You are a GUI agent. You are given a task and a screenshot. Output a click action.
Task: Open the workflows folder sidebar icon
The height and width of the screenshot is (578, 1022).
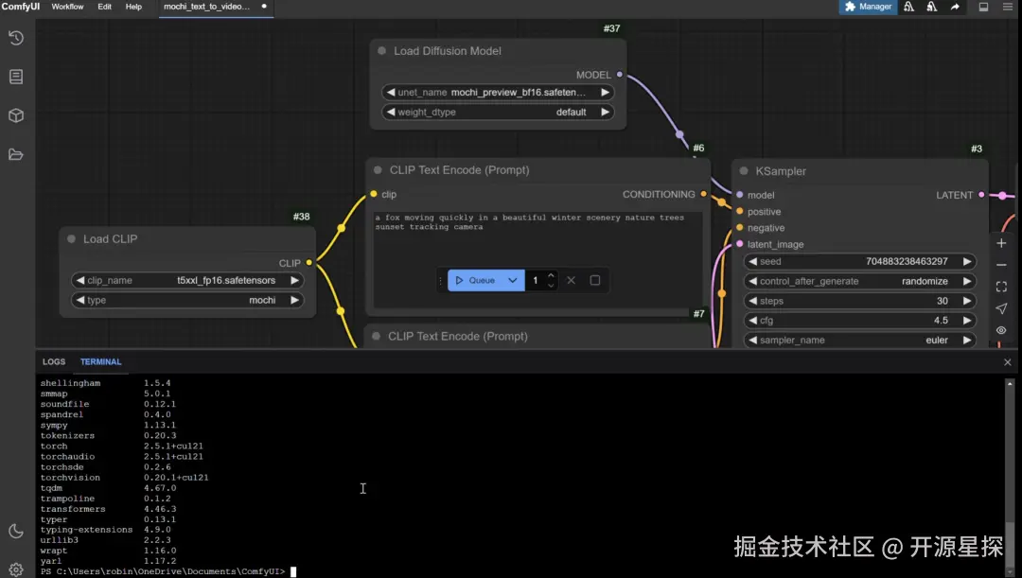tap(16, 154)
